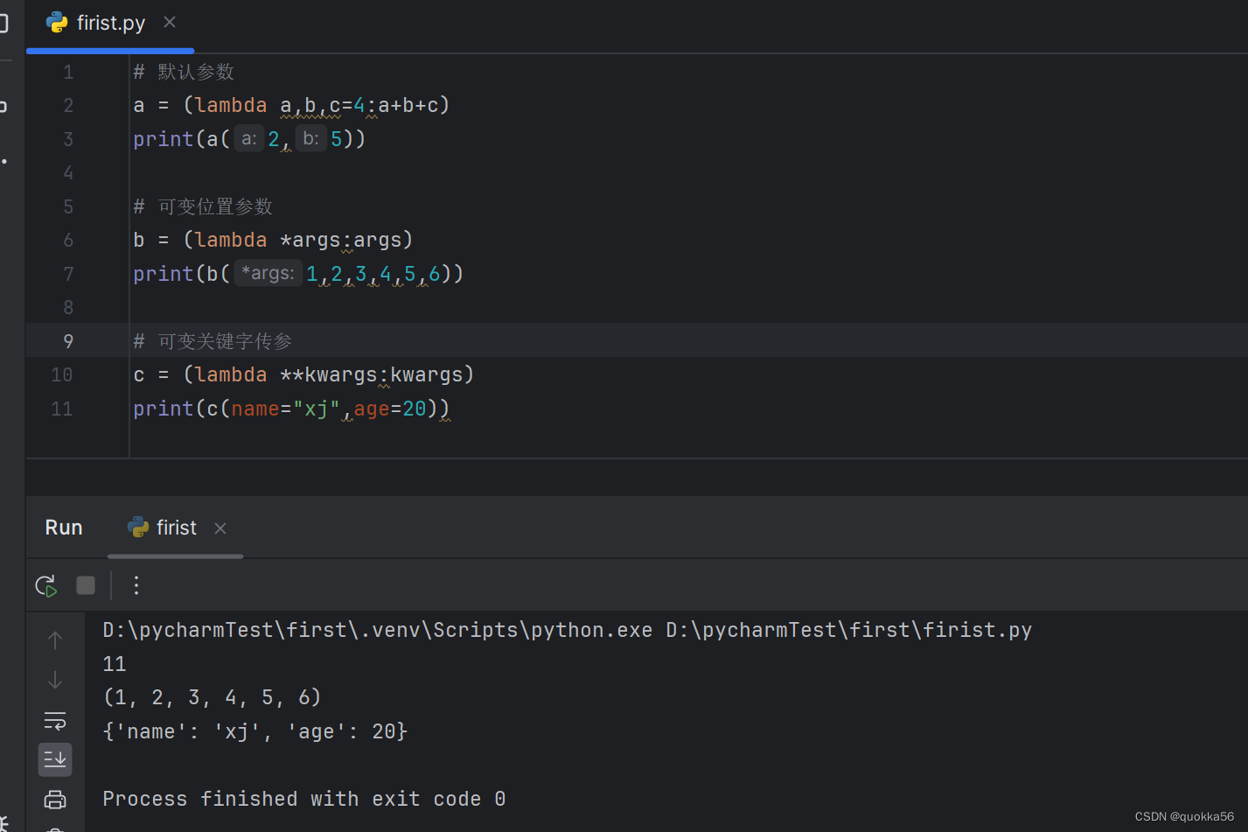
Task: Click the '# 默认参数' comment
Action: click(184, 72)
